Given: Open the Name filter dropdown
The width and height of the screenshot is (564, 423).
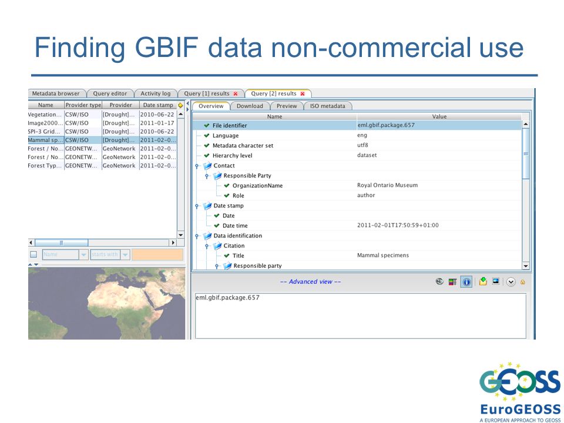Looking at the screenshot, I should [x=83, y=254].
